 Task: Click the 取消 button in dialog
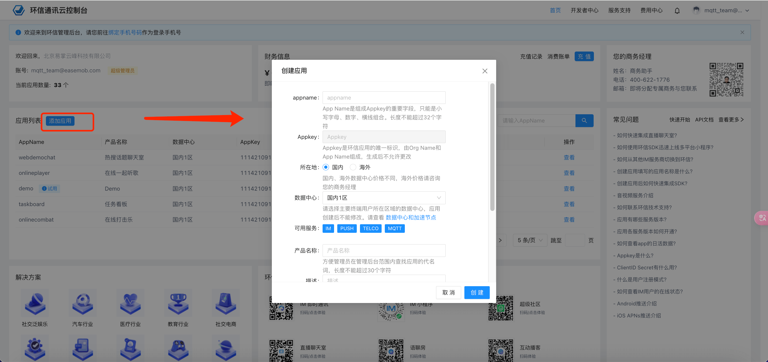click(x=448, y=293)
